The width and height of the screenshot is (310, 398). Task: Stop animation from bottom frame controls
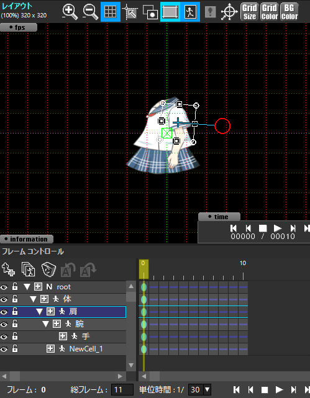tap(265, 390)
